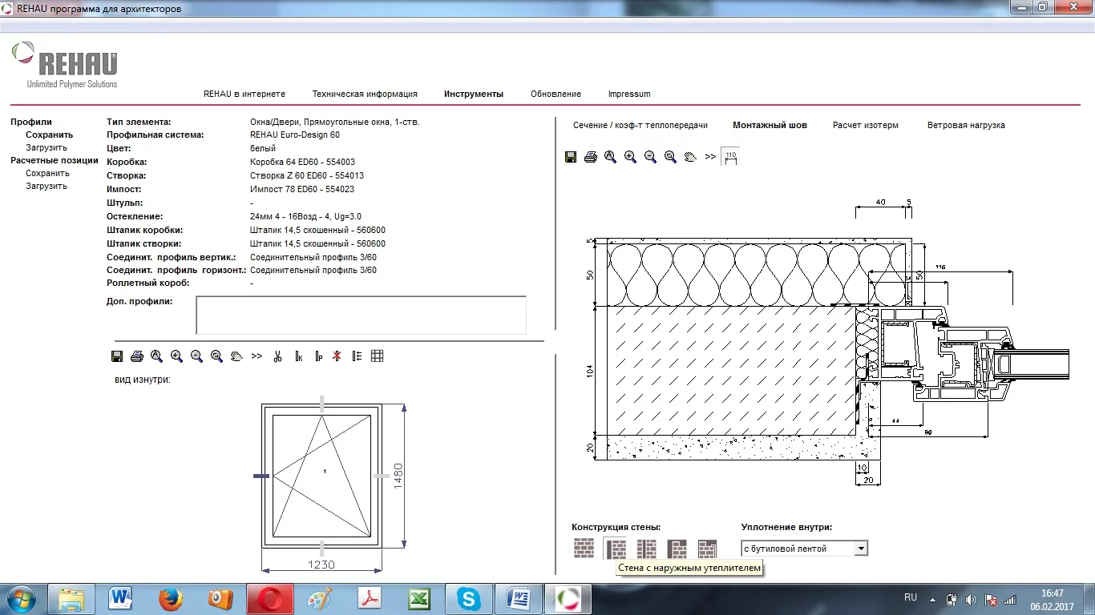Click the scissors icon in the window view toolbar

277,356
